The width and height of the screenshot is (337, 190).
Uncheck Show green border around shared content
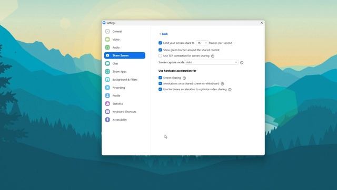160,50
